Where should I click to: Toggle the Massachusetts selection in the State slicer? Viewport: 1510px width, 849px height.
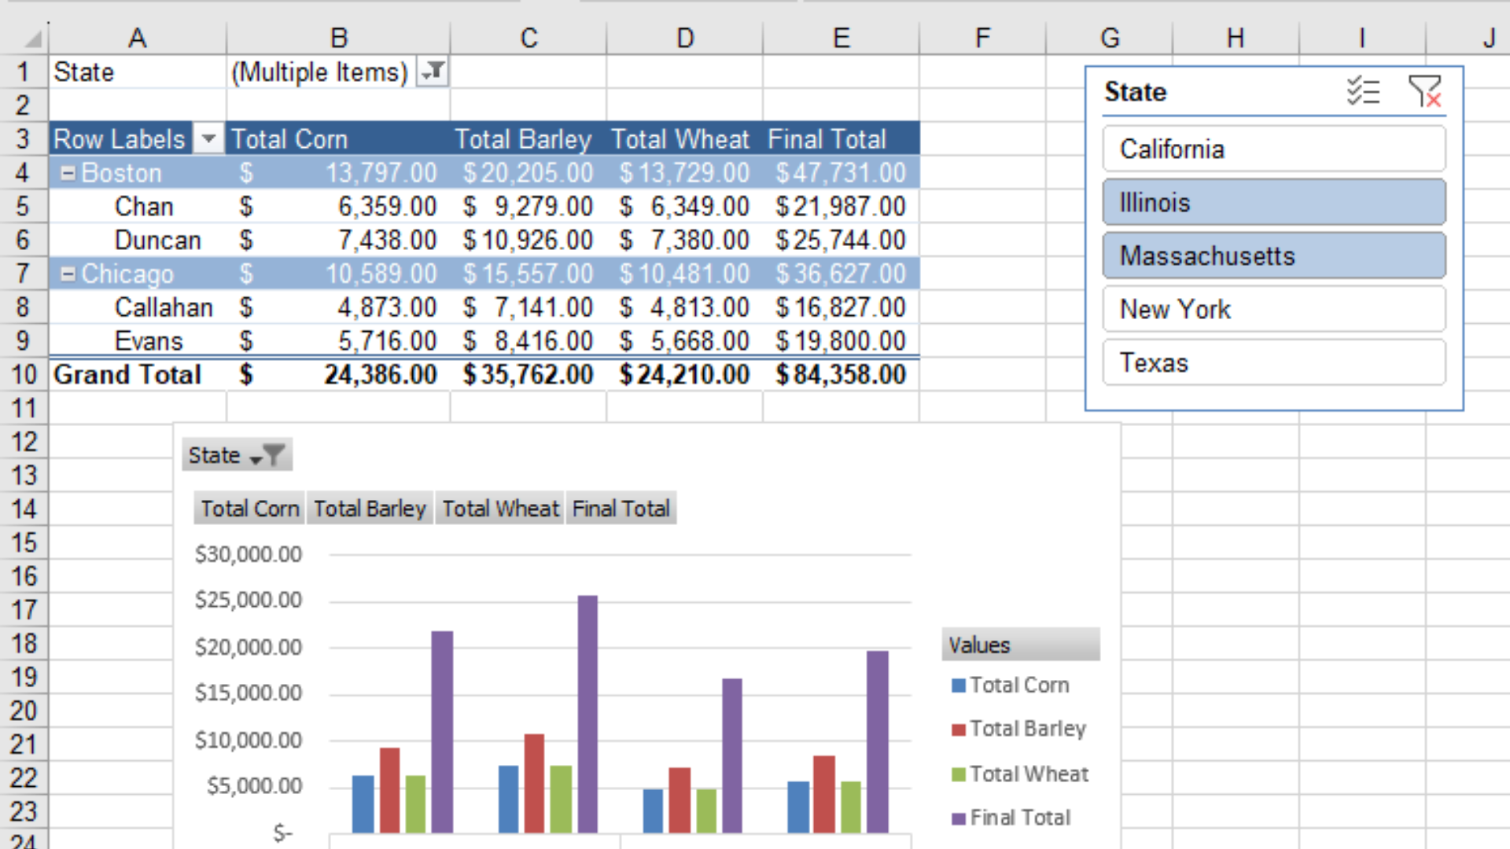1273,255
